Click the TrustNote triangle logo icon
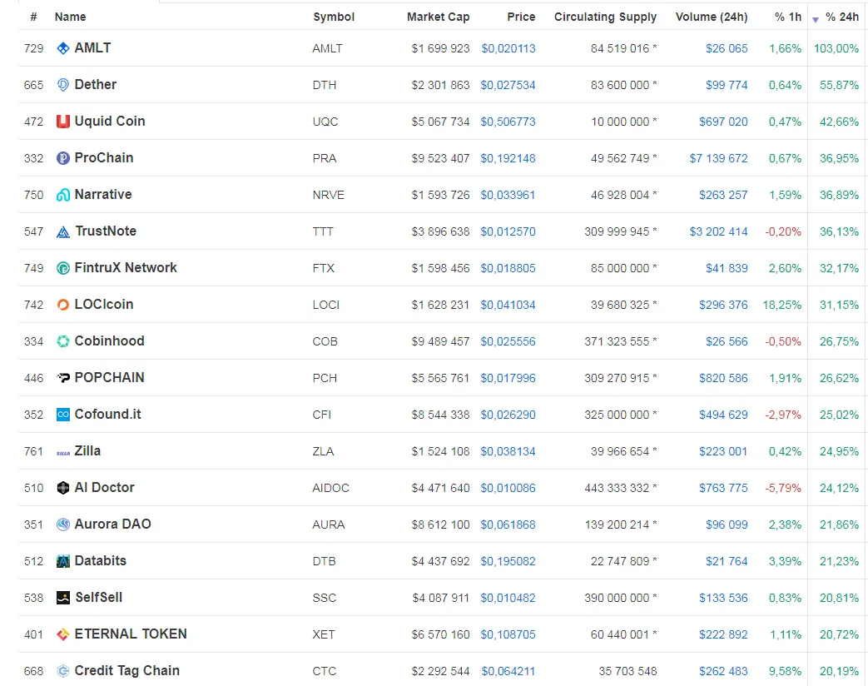This screenshot has height=686, width=868. (63, 231)
